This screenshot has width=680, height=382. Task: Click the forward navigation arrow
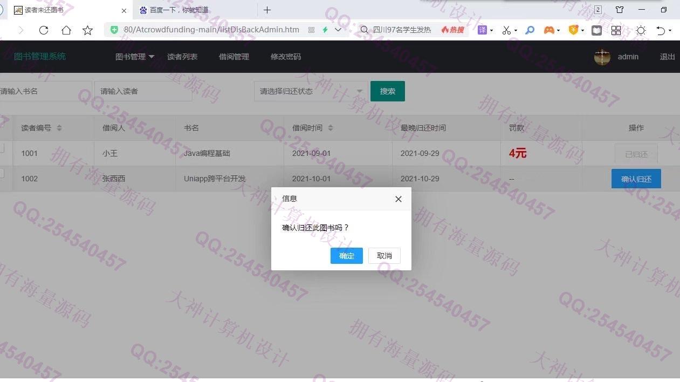[21, 30]
